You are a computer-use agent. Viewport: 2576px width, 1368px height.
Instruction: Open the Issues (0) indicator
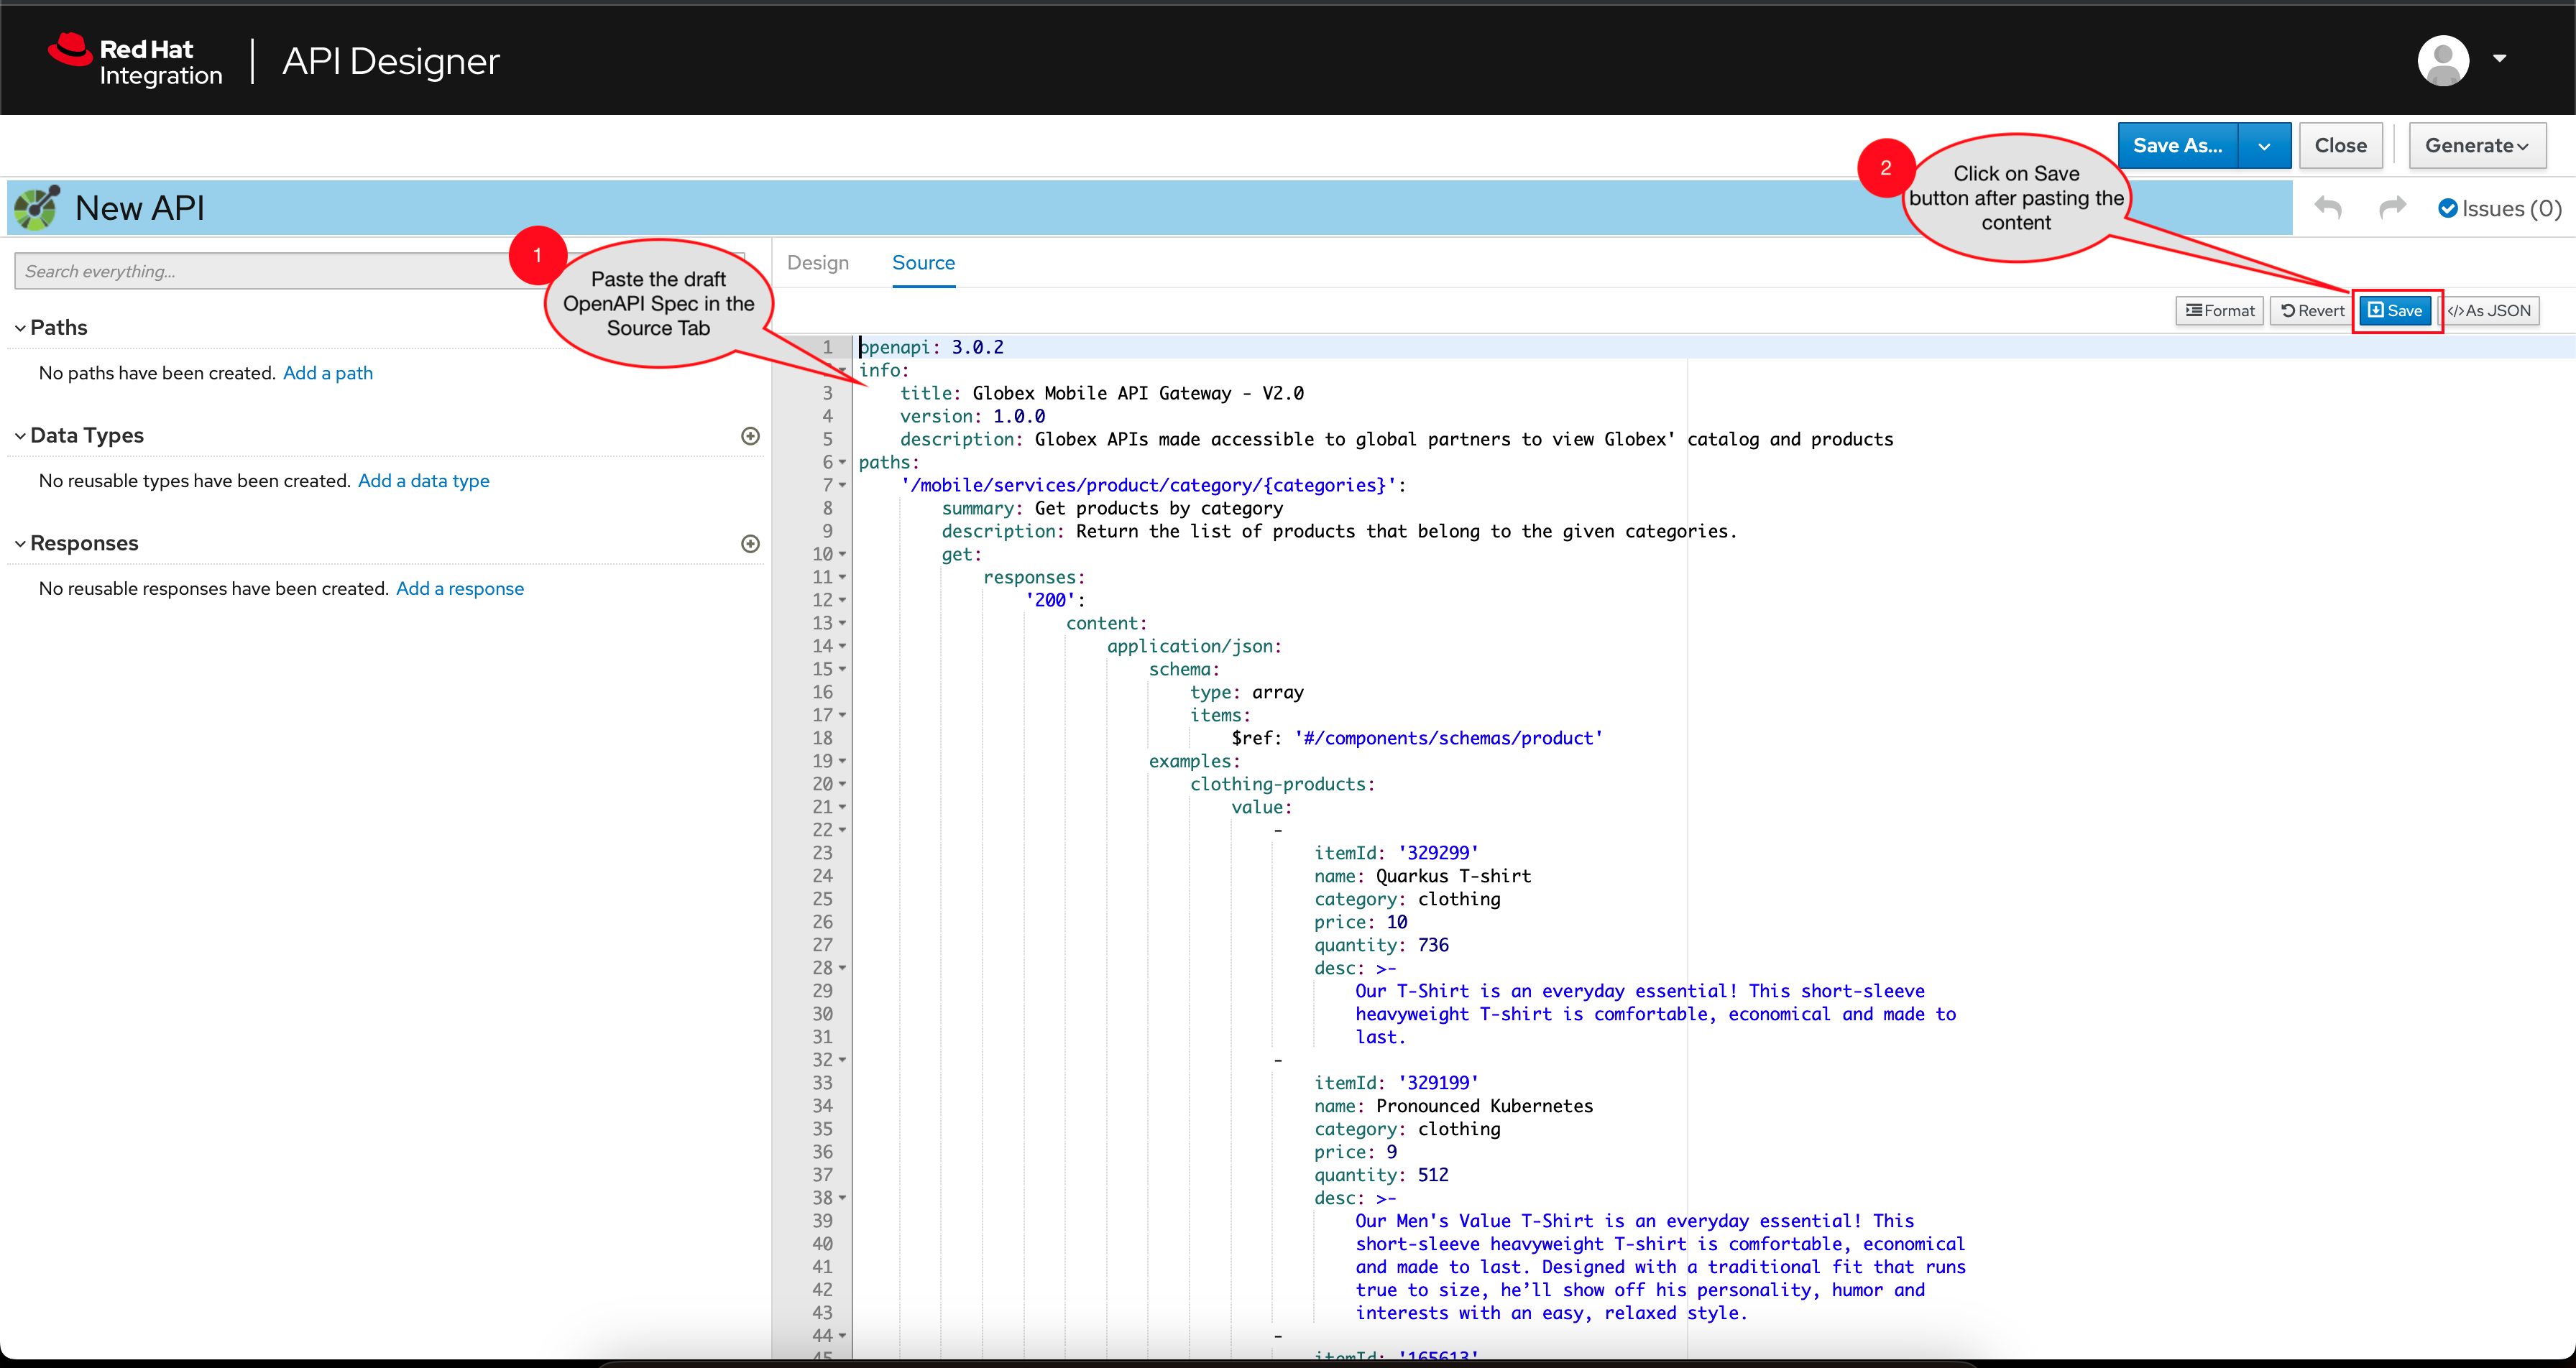tap(2499, 208)
